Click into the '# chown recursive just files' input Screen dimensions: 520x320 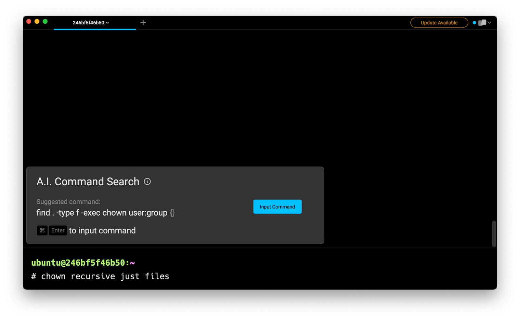(x=100, y=276)
